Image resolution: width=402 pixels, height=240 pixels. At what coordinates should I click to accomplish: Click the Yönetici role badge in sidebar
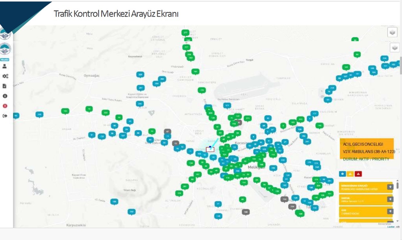pos(5,59)
